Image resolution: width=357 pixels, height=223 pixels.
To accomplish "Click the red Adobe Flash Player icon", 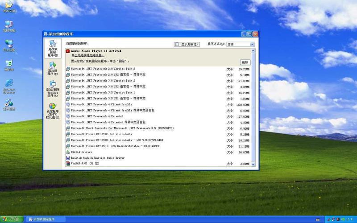I will coord(68,51).
